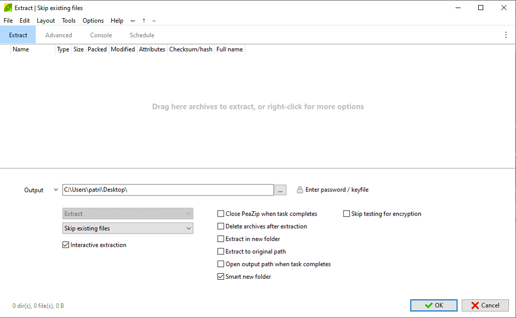This screenshot has width=516, height=318.
Task: Click the PeaZip app icon in title bar
Action: [8, 8]
